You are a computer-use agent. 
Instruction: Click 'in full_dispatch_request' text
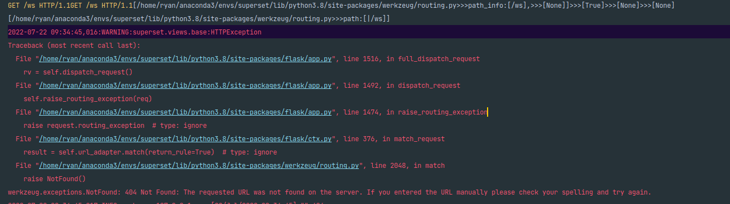pyautogui.click(x=432, y=58)
